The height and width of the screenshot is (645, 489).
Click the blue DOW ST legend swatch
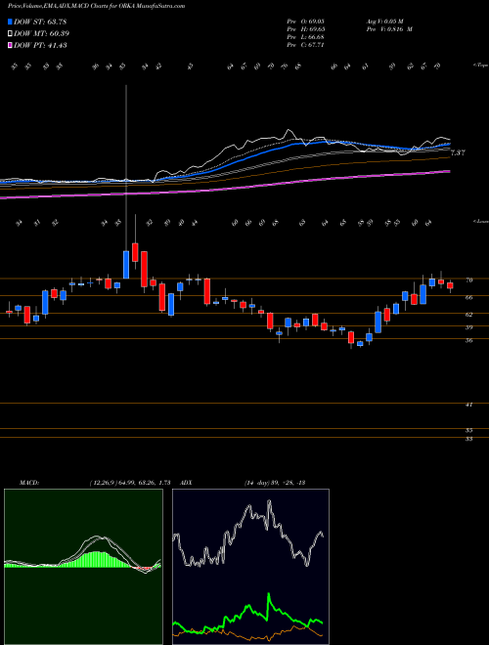pos(10,21)
